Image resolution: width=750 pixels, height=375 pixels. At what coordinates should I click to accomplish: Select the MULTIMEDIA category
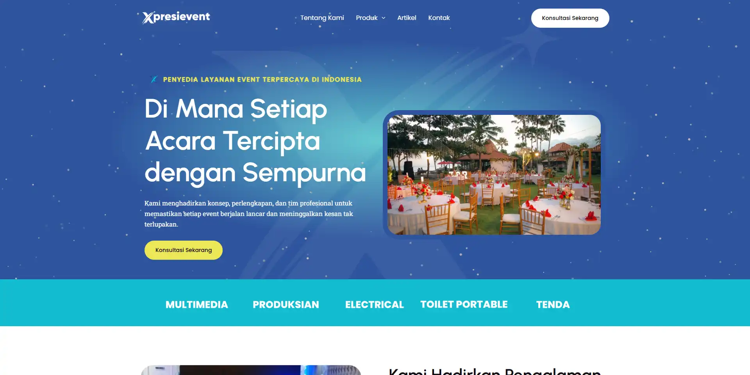tap(197, 305)
